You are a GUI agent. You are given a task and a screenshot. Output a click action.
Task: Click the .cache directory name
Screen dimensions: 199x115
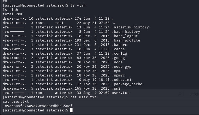click(x=118, y=49)
